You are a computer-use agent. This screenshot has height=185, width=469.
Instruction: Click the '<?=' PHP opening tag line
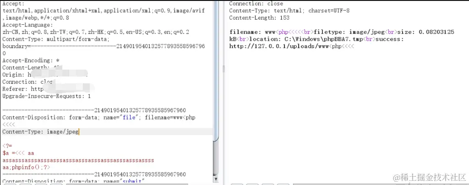[7, 146]
